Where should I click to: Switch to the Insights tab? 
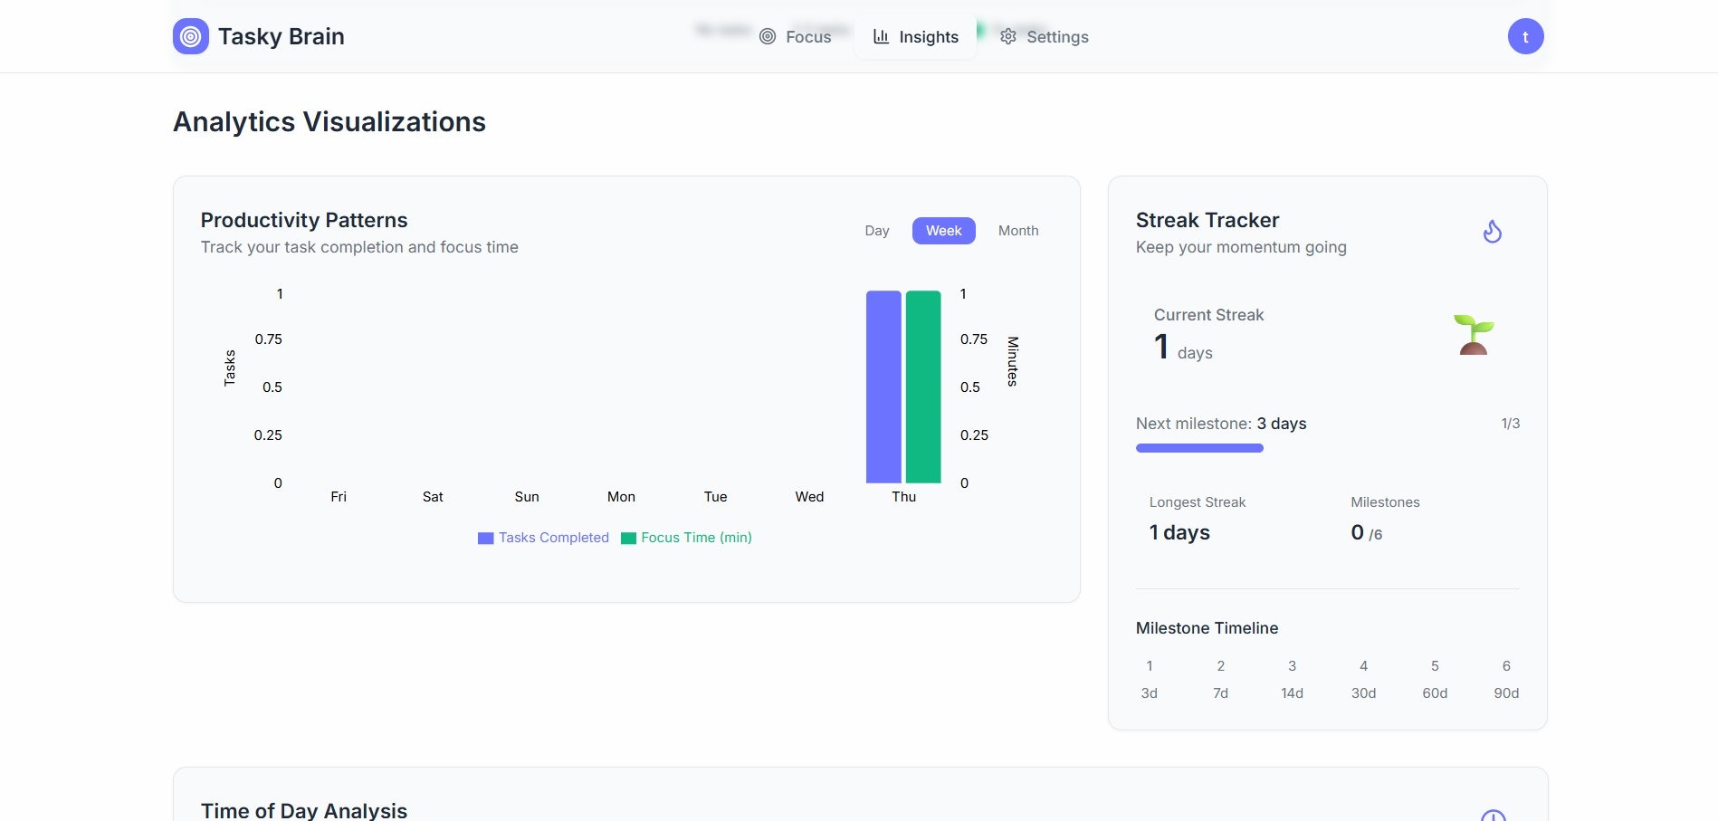915,37
